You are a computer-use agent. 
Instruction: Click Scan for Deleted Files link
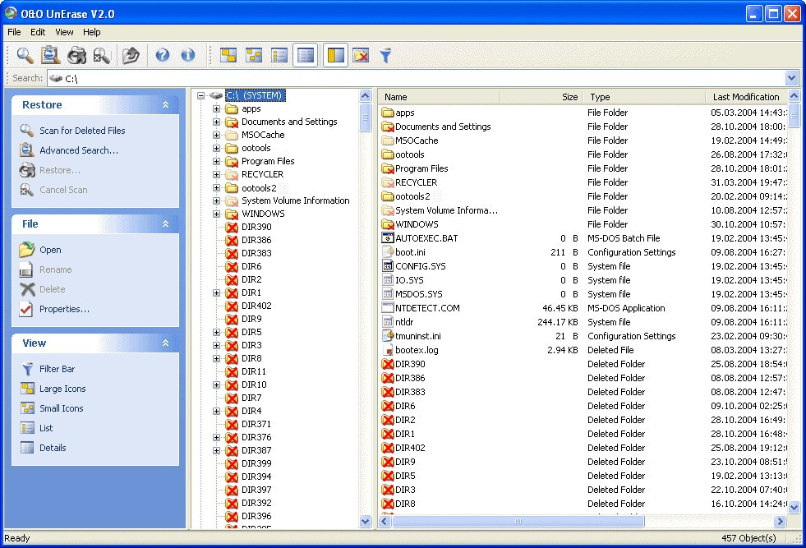82,131
